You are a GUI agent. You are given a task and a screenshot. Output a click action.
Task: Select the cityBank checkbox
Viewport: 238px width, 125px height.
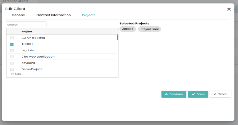[x=12, y=63]
